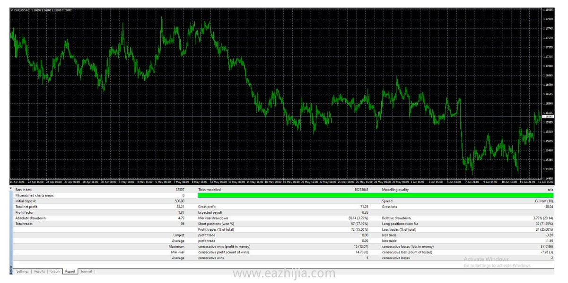The height and width of the screenshot is (283, 568).
Task: Click the relative drawdown value 3.79% (20.14)
Action: tap(543, 218)
